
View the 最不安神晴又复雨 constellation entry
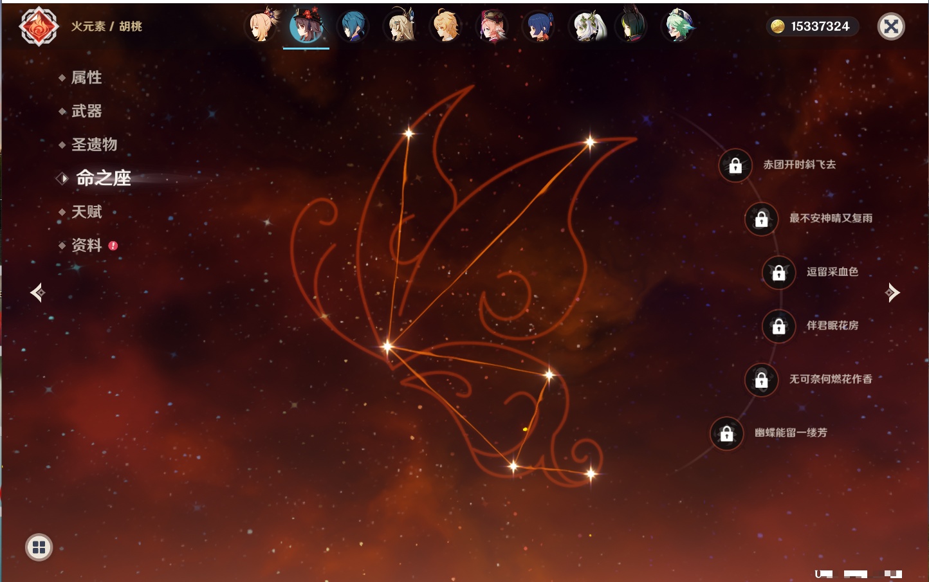coord(831,219)
